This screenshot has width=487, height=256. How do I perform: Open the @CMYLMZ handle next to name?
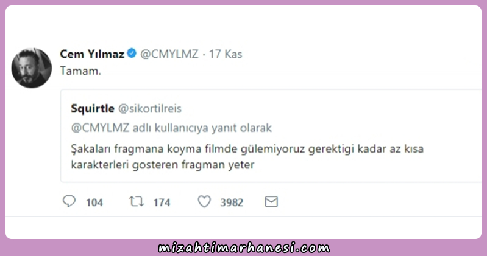(169, 54)
